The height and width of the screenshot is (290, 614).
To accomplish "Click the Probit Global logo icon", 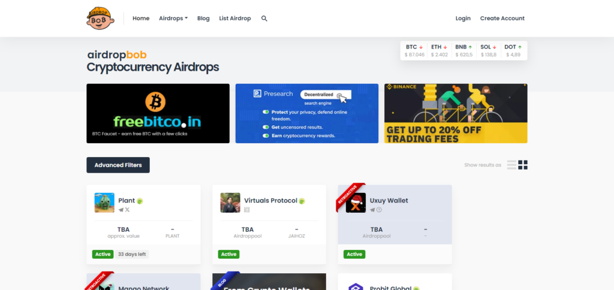I will pos(356,286).
